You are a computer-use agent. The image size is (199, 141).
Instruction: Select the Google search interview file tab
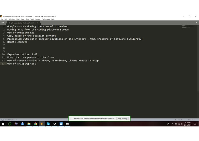tap(22, 23)
